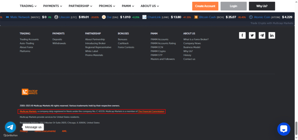Open Auto-Trading footer link
The image size is (298, 140).
[27, 43]
